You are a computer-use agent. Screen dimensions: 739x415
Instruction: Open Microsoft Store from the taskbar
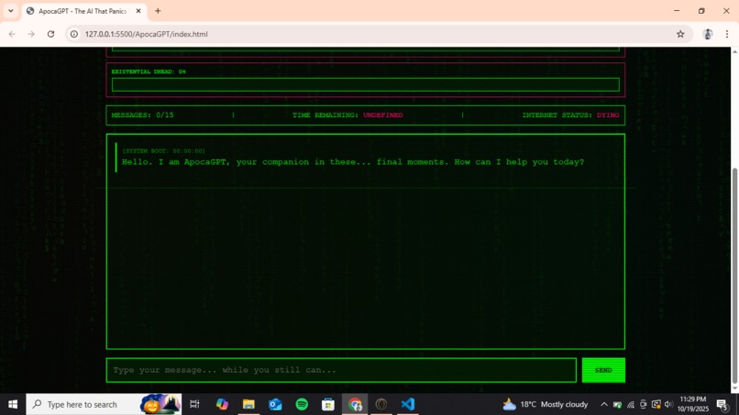click(328, 404)
